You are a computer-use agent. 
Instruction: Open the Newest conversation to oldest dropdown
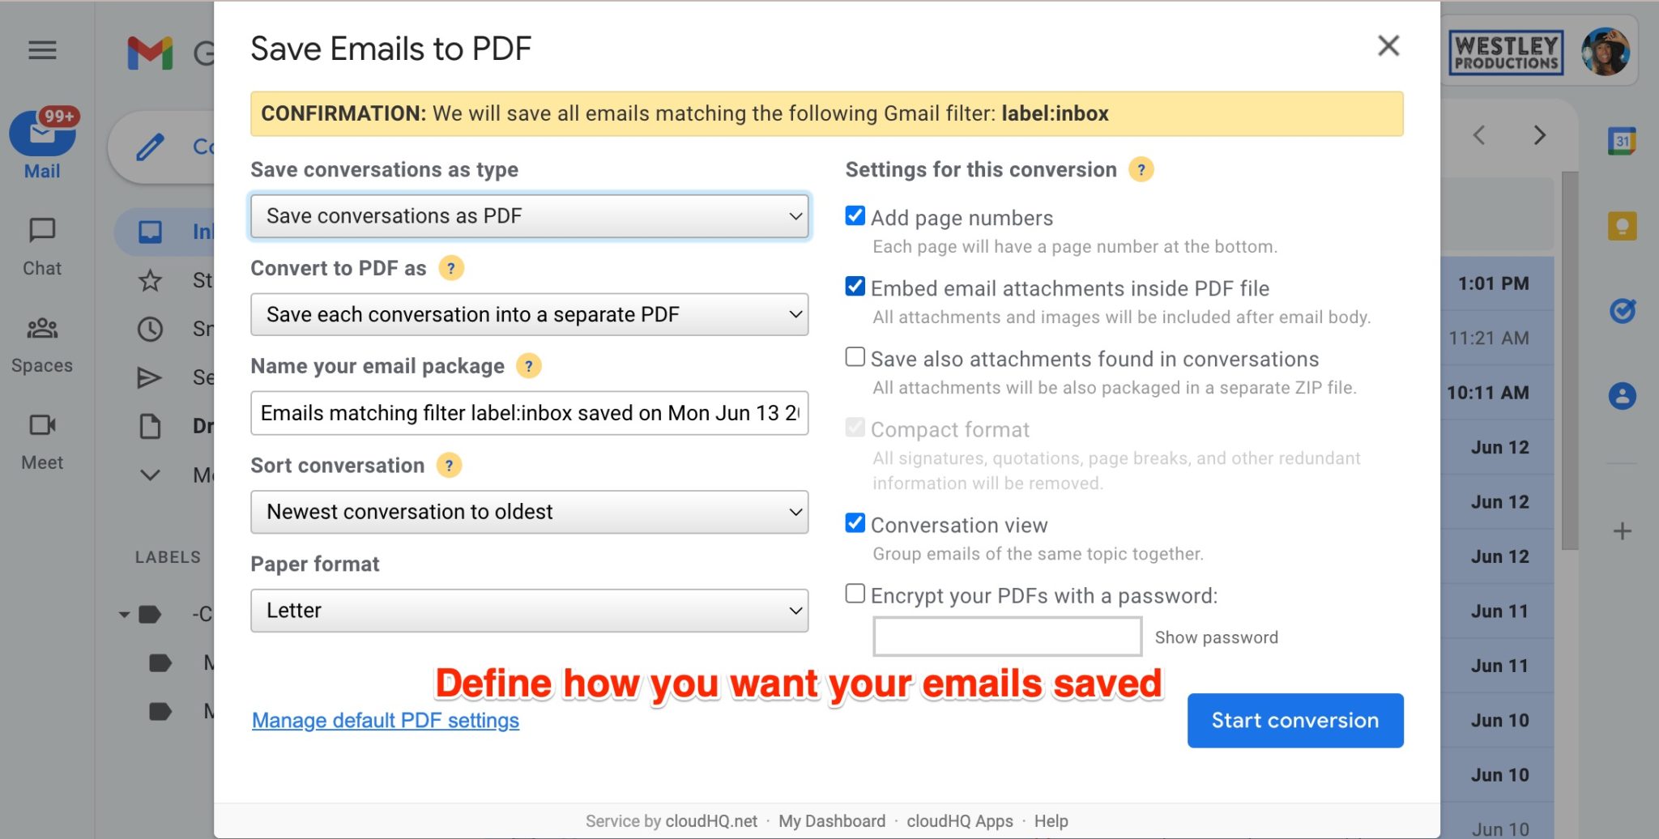529,512
